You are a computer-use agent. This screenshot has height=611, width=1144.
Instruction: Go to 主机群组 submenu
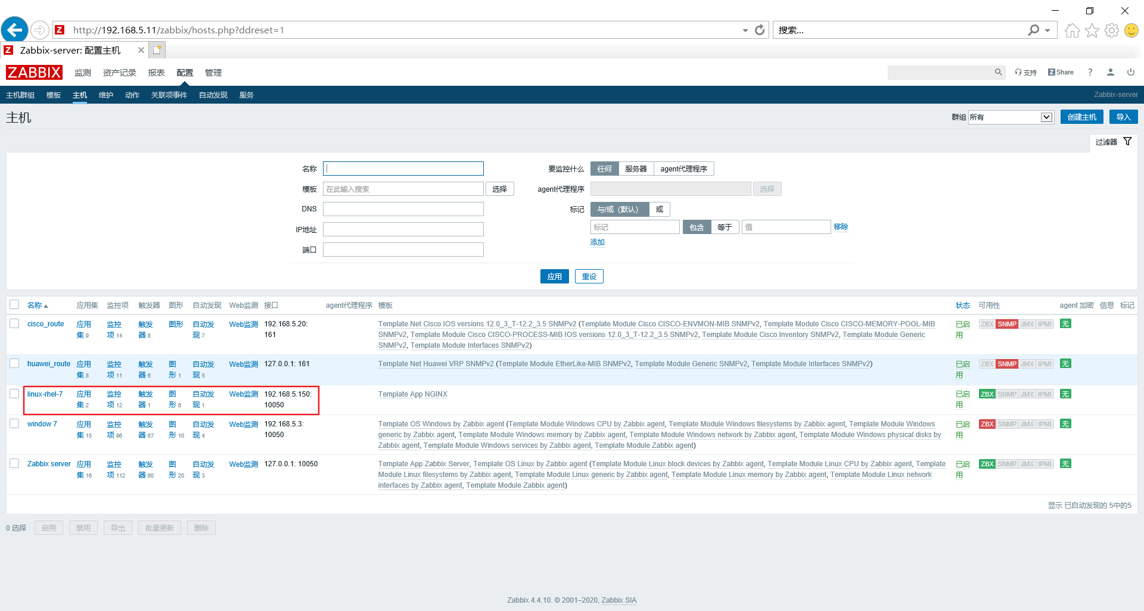[20, 95]
